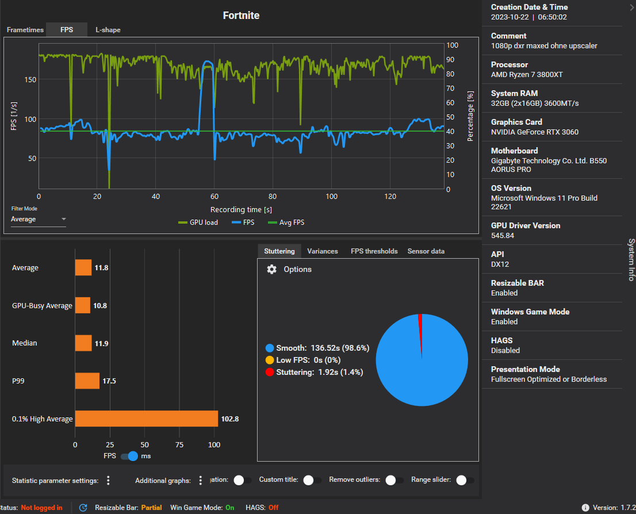Open Additional graphs three-dot menu
This screenshot has height=514, width=636.
200,480
